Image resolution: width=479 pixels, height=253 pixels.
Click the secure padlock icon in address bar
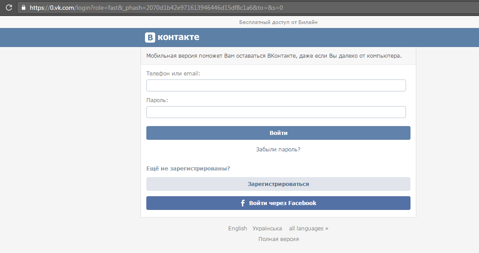tap(24, 8)
